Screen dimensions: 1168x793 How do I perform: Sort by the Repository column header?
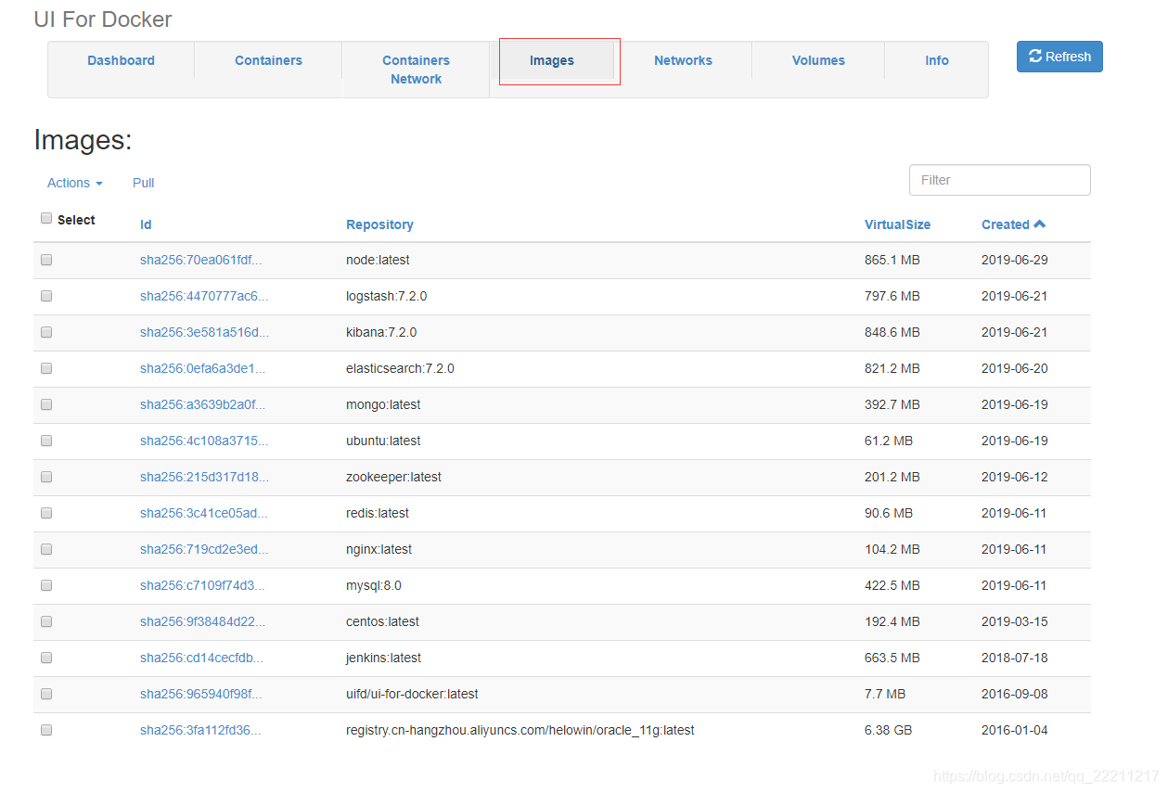[379, 224]
